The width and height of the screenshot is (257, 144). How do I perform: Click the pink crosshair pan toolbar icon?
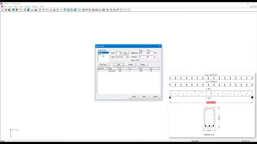click(x=121, y=10)
